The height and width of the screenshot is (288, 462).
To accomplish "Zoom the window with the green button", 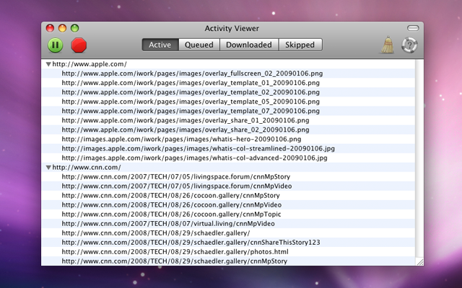I will click(x=74, y=28).
